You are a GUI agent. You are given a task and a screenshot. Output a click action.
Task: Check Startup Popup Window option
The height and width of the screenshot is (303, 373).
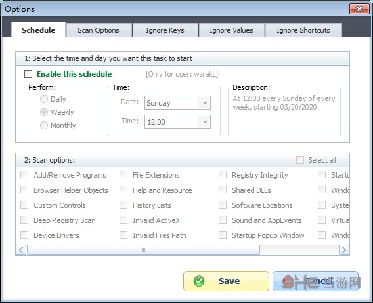click(223, 235)
